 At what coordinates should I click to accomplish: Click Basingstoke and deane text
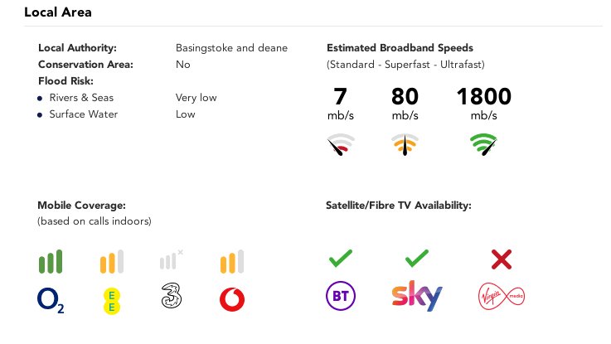(x=231, y=48)
